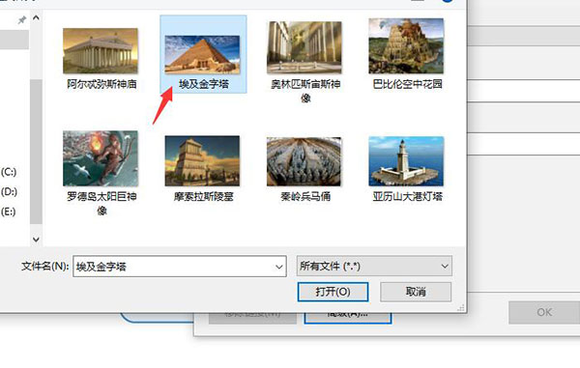Screen dimensions: 580x368
Task: Click the 打开(O) button
Action: [x=333, y=292]
